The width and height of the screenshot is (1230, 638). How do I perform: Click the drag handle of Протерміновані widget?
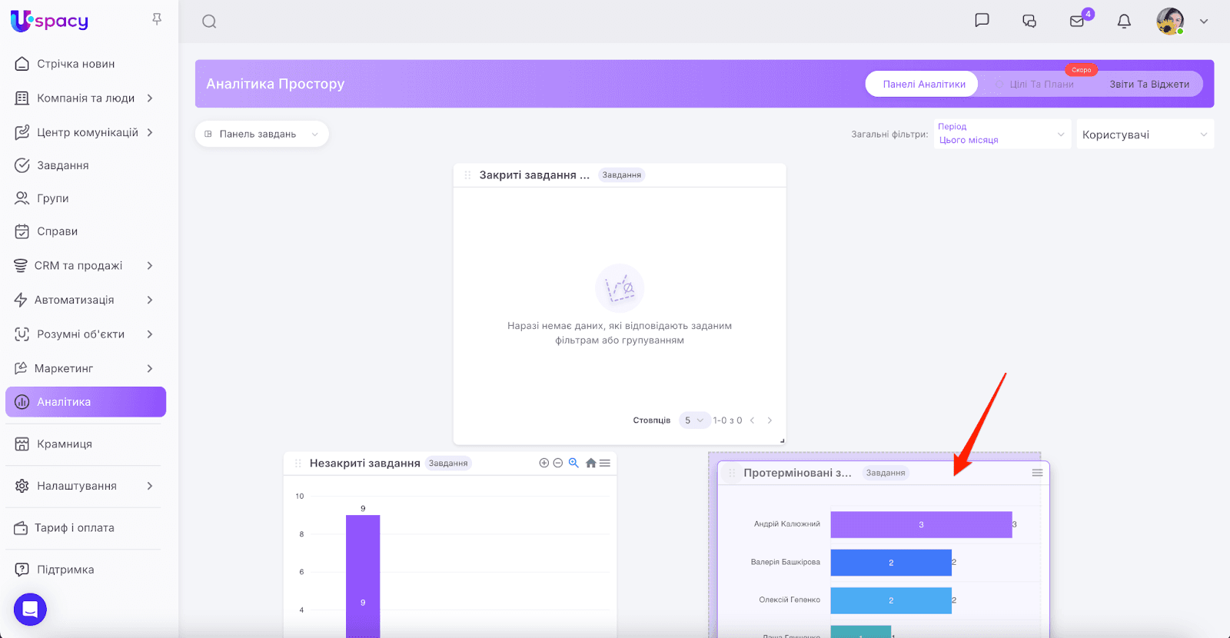click(732, 473)
